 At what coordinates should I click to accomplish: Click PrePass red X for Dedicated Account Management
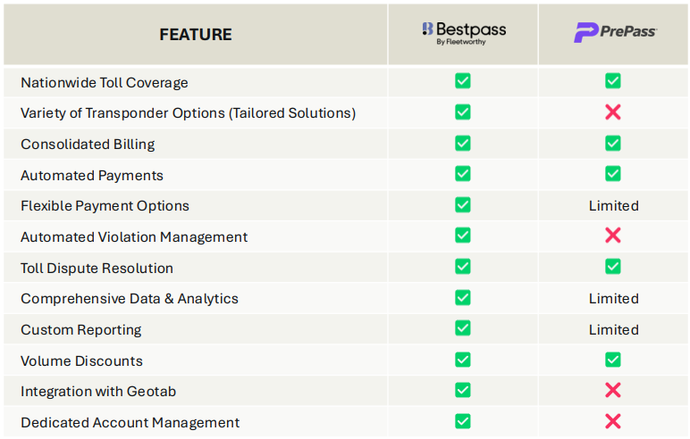(612, 421)
